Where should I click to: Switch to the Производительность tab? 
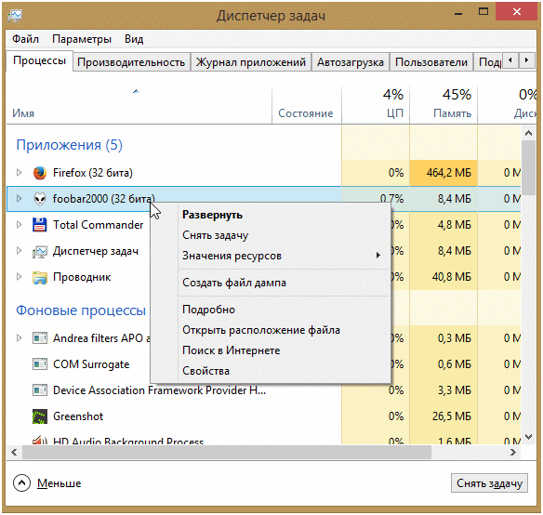tap(131, 62)
